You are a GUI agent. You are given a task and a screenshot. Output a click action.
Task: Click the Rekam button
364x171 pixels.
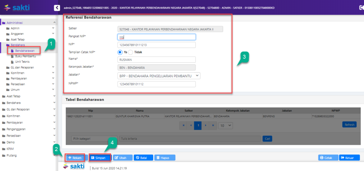75,157
